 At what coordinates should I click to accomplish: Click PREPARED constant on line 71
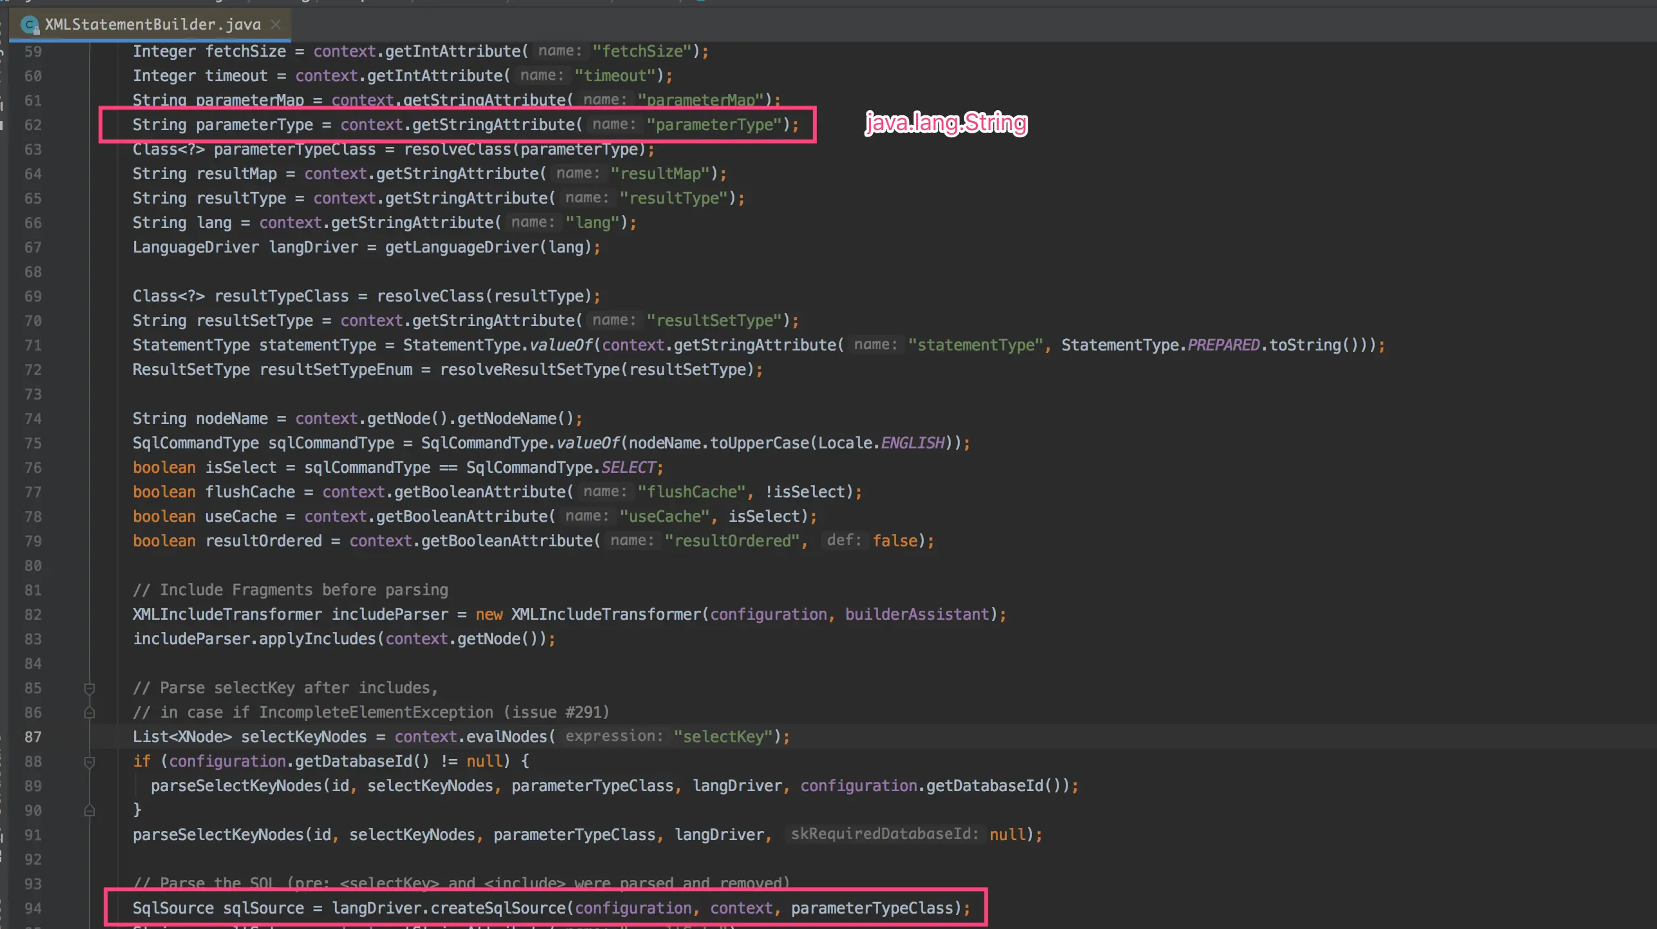click(x=1223, y=345)
